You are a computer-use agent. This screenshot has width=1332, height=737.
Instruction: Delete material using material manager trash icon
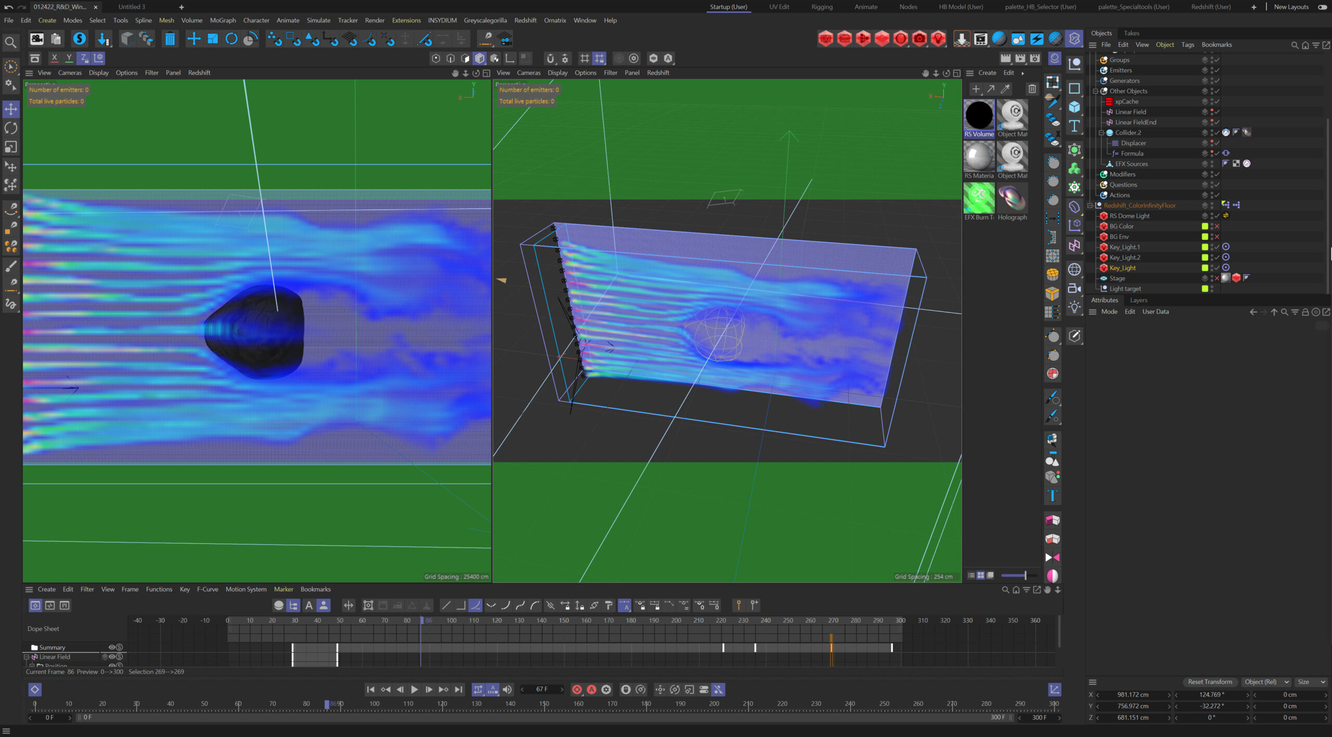1032,89
